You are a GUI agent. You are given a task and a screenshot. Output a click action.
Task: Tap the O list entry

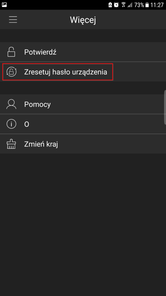(27, 124)
